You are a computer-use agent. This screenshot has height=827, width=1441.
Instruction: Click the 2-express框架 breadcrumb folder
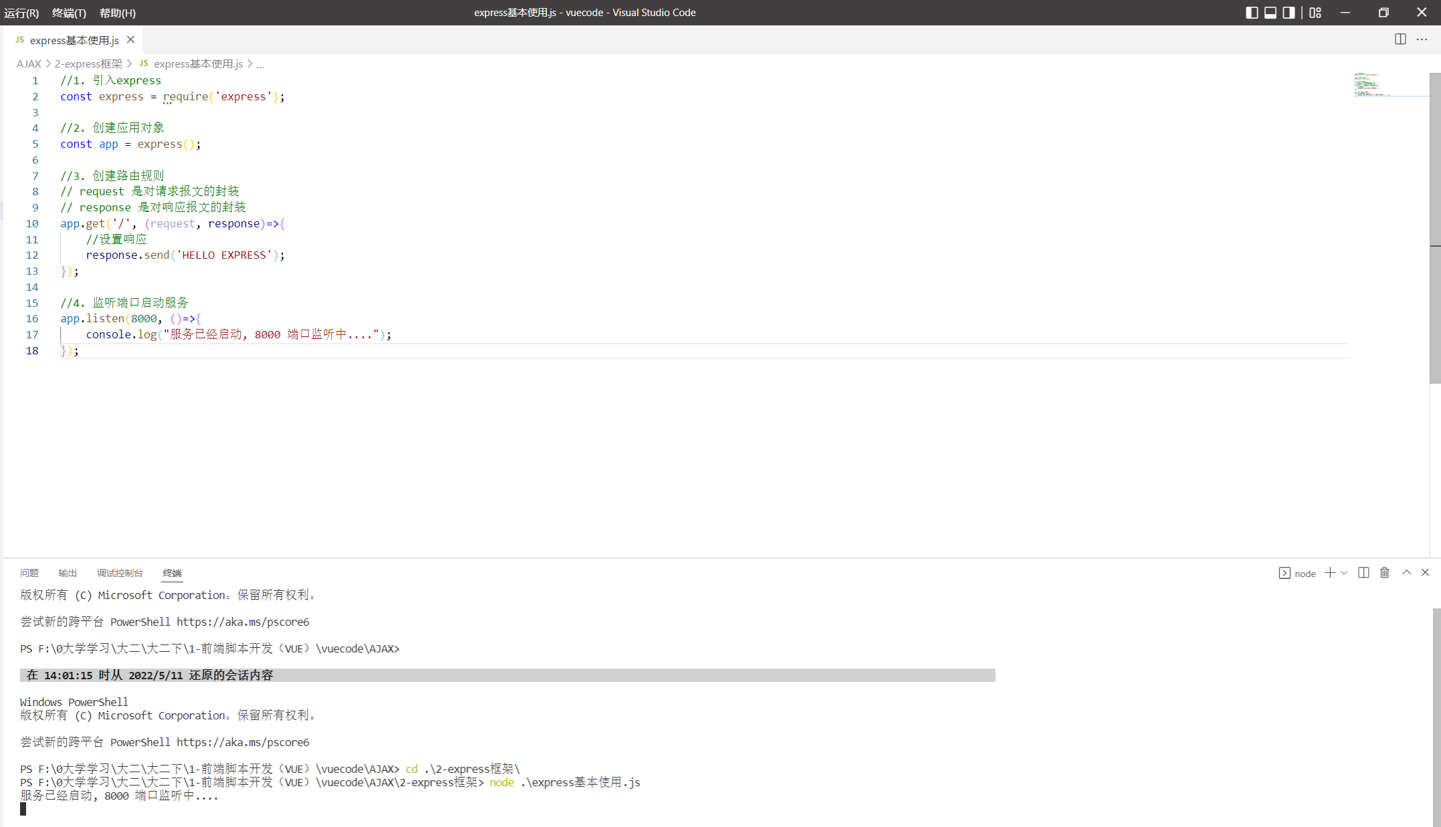click(x=88, y=64)
